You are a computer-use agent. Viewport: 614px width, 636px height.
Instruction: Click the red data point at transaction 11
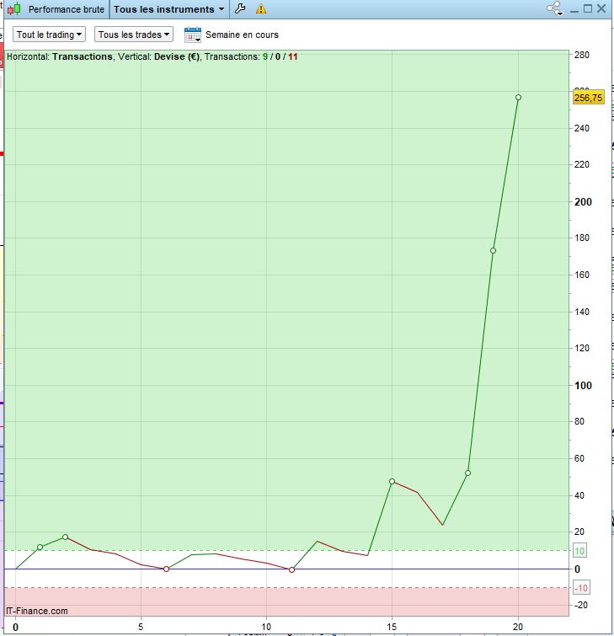click(x=291, y=570)
